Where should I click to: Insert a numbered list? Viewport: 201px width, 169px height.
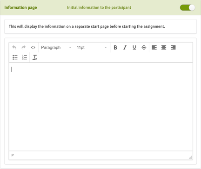25,57
